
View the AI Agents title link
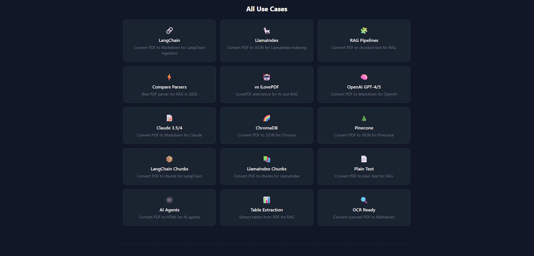[170, 210]
